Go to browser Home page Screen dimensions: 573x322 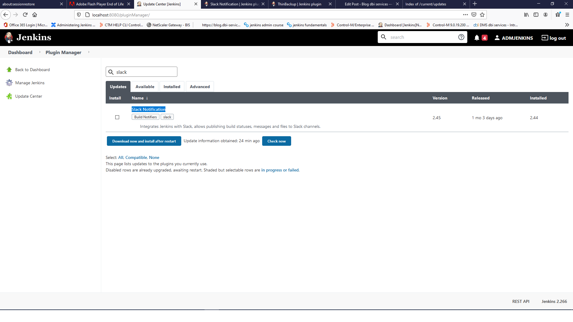point(35,15)
